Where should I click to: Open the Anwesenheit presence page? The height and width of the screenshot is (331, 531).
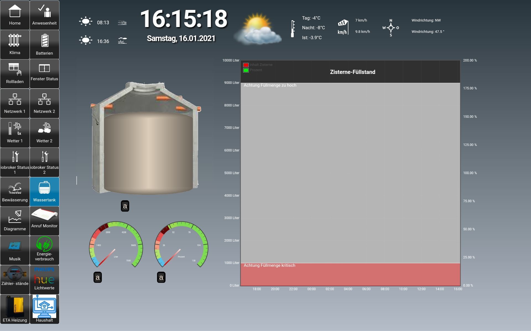44,15
